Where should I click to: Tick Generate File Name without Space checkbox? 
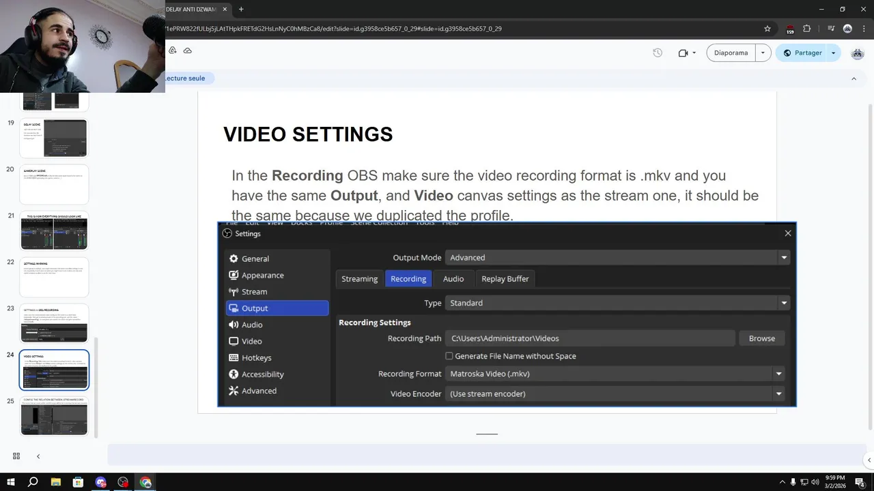pos(449,356)
